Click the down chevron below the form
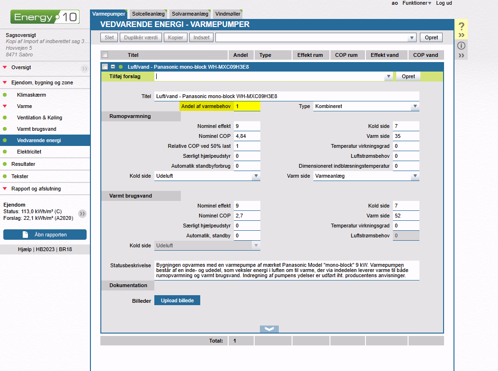The height and width of the screenshot is (371, 498). (x=269, y=329)
